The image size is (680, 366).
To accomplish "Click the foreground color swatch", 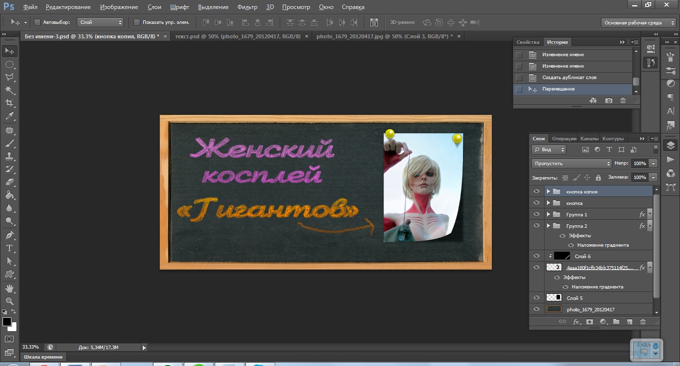I will point(6,322).
